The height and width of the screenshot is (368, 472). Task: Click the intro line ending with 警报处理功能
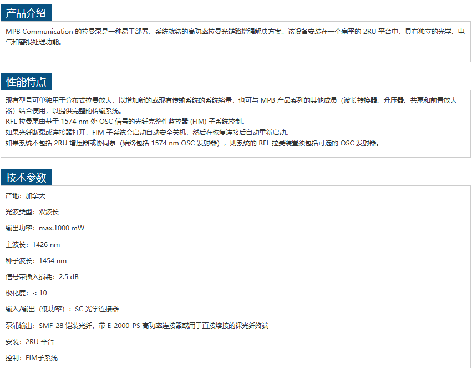(x=33, y=42)
